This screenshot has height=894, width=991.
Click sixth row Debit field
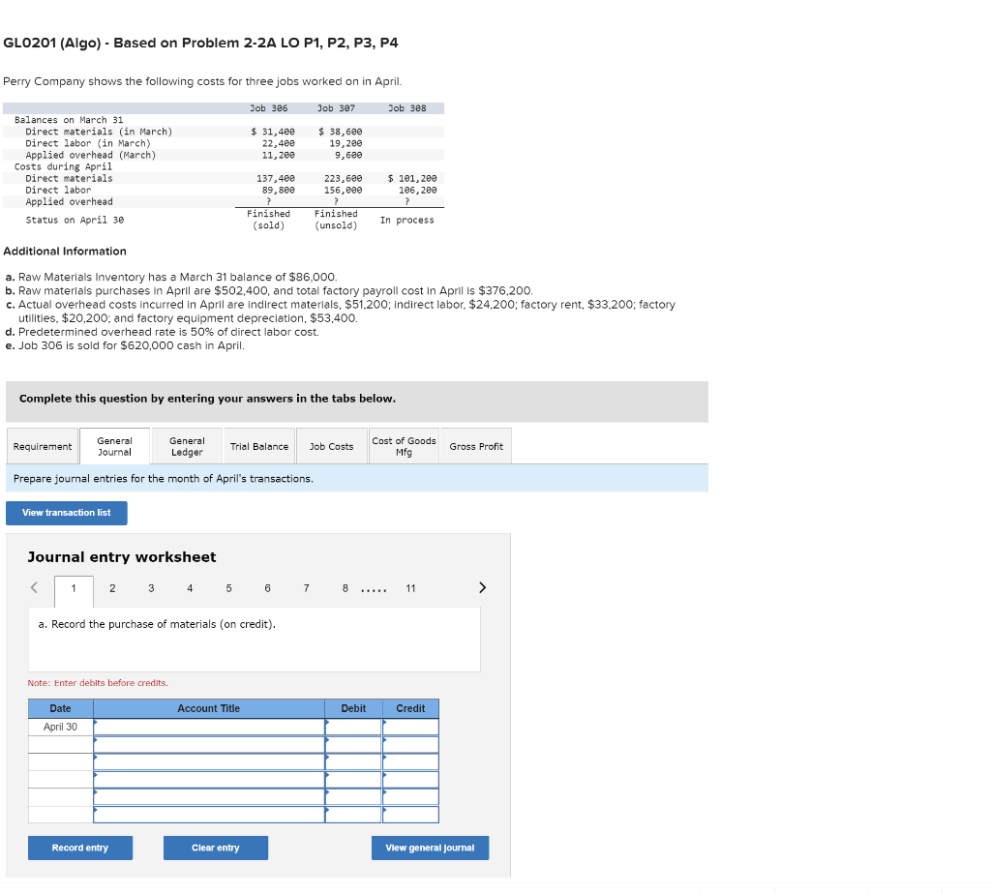[353, 815]
